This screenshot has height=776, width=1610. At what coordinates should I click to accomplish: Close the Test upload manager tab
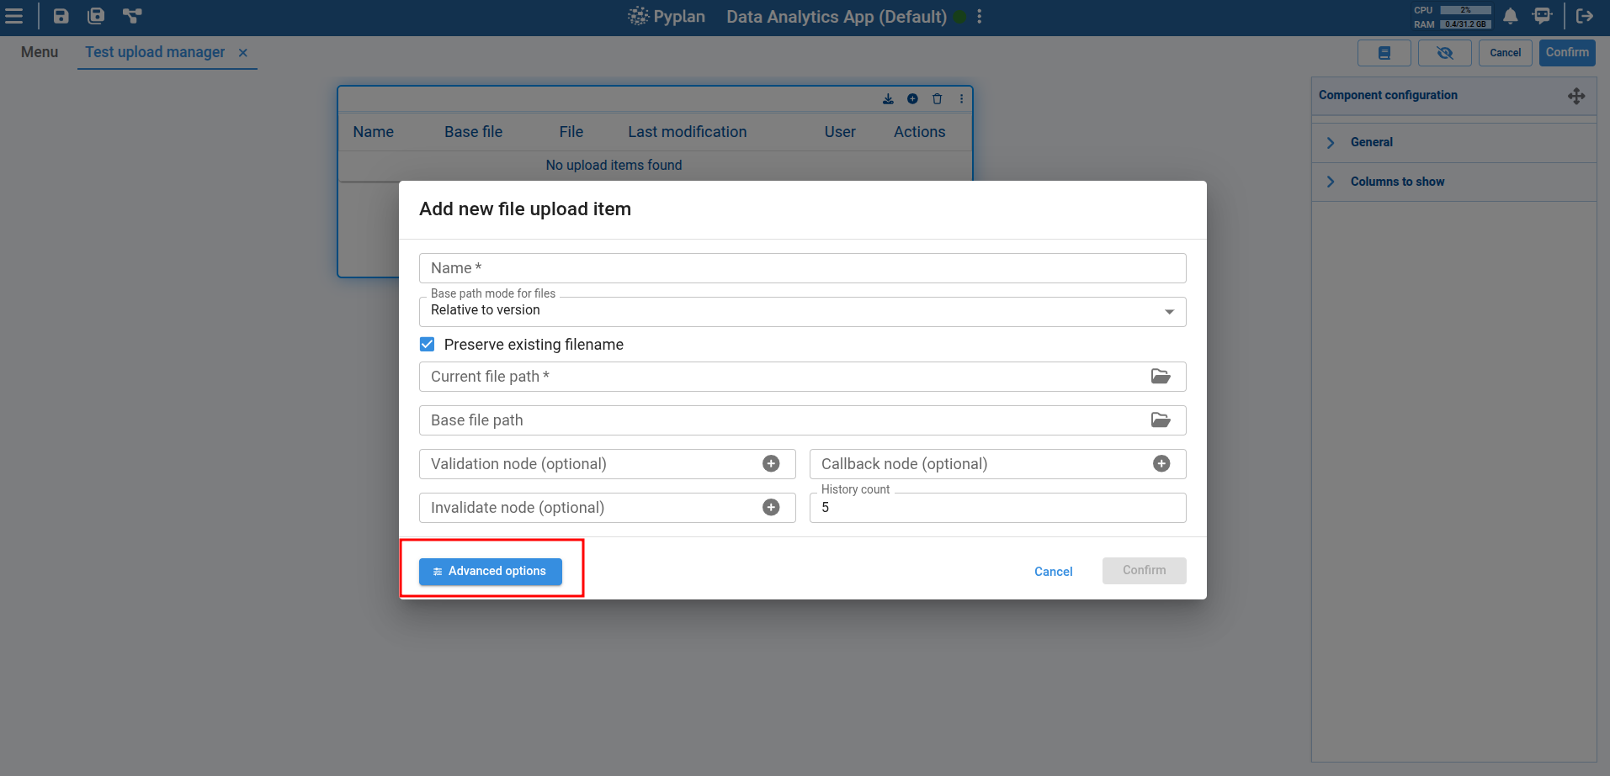[x=243, y=53]
